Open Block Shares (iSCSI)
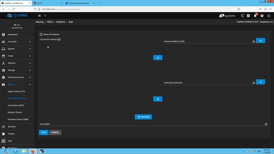 [x=17, y=98]
